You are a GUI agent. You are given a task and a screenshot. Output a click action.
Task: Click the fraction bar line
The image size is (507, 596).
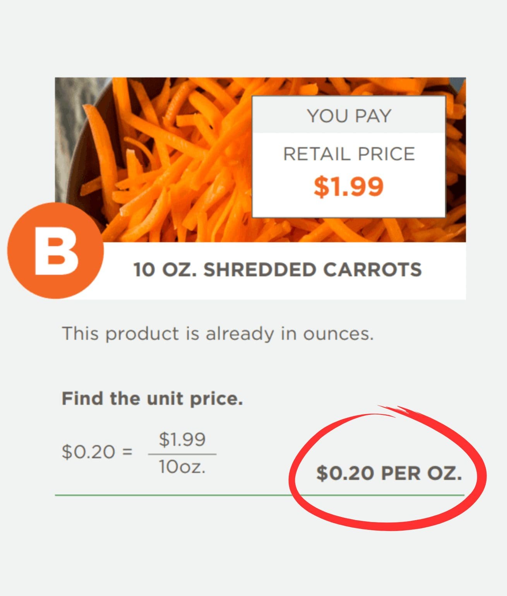tap(182, 454)
